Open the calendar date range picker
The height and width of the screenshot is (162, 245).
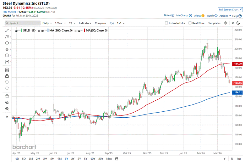click(116, 159)
